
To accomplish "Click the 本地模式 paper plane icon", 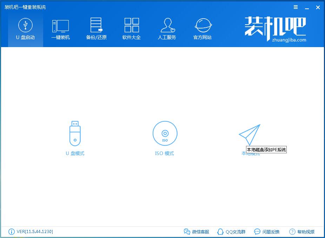I will click(250, 134).
